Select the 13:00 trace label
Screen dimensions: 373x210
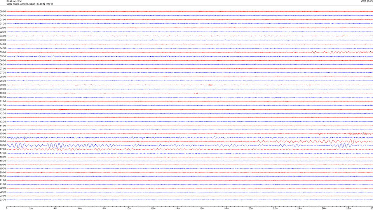(x=3, y=117)
